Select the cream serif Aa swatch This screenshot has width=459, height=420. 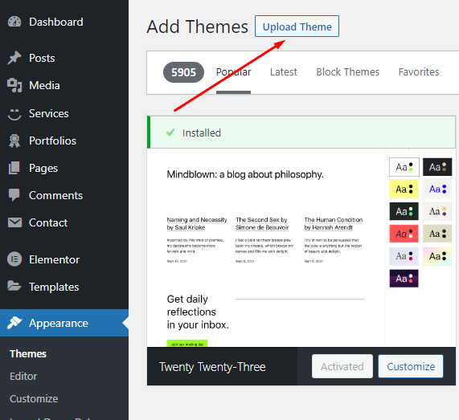(x=437, y=211)
